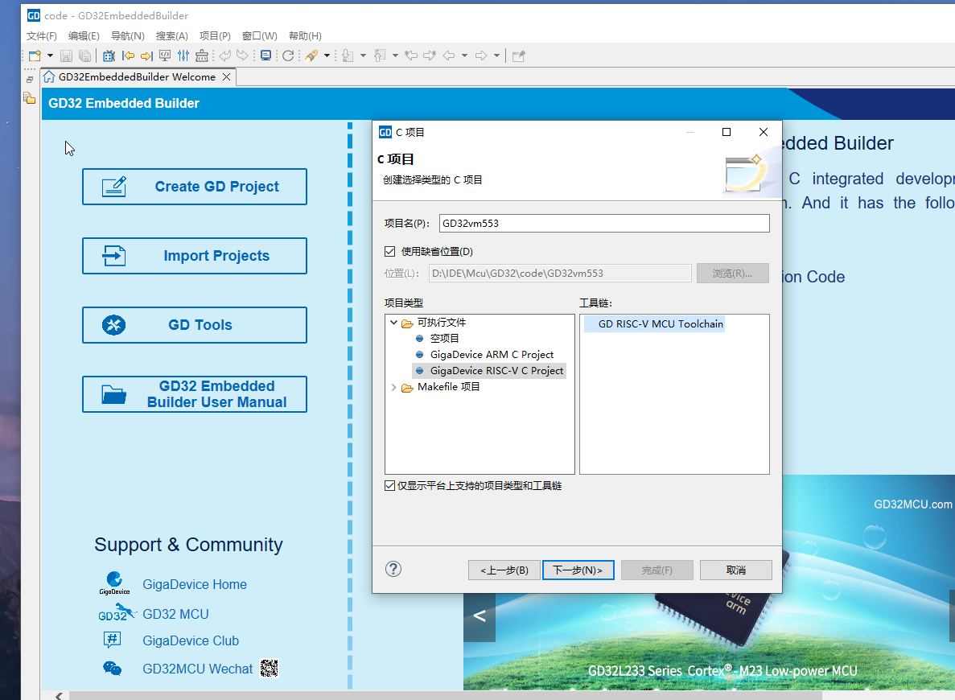Screen dimensions: 955x700
Task: Click the previous arrow on the banner carousel
Action: (x=480, y=616)
